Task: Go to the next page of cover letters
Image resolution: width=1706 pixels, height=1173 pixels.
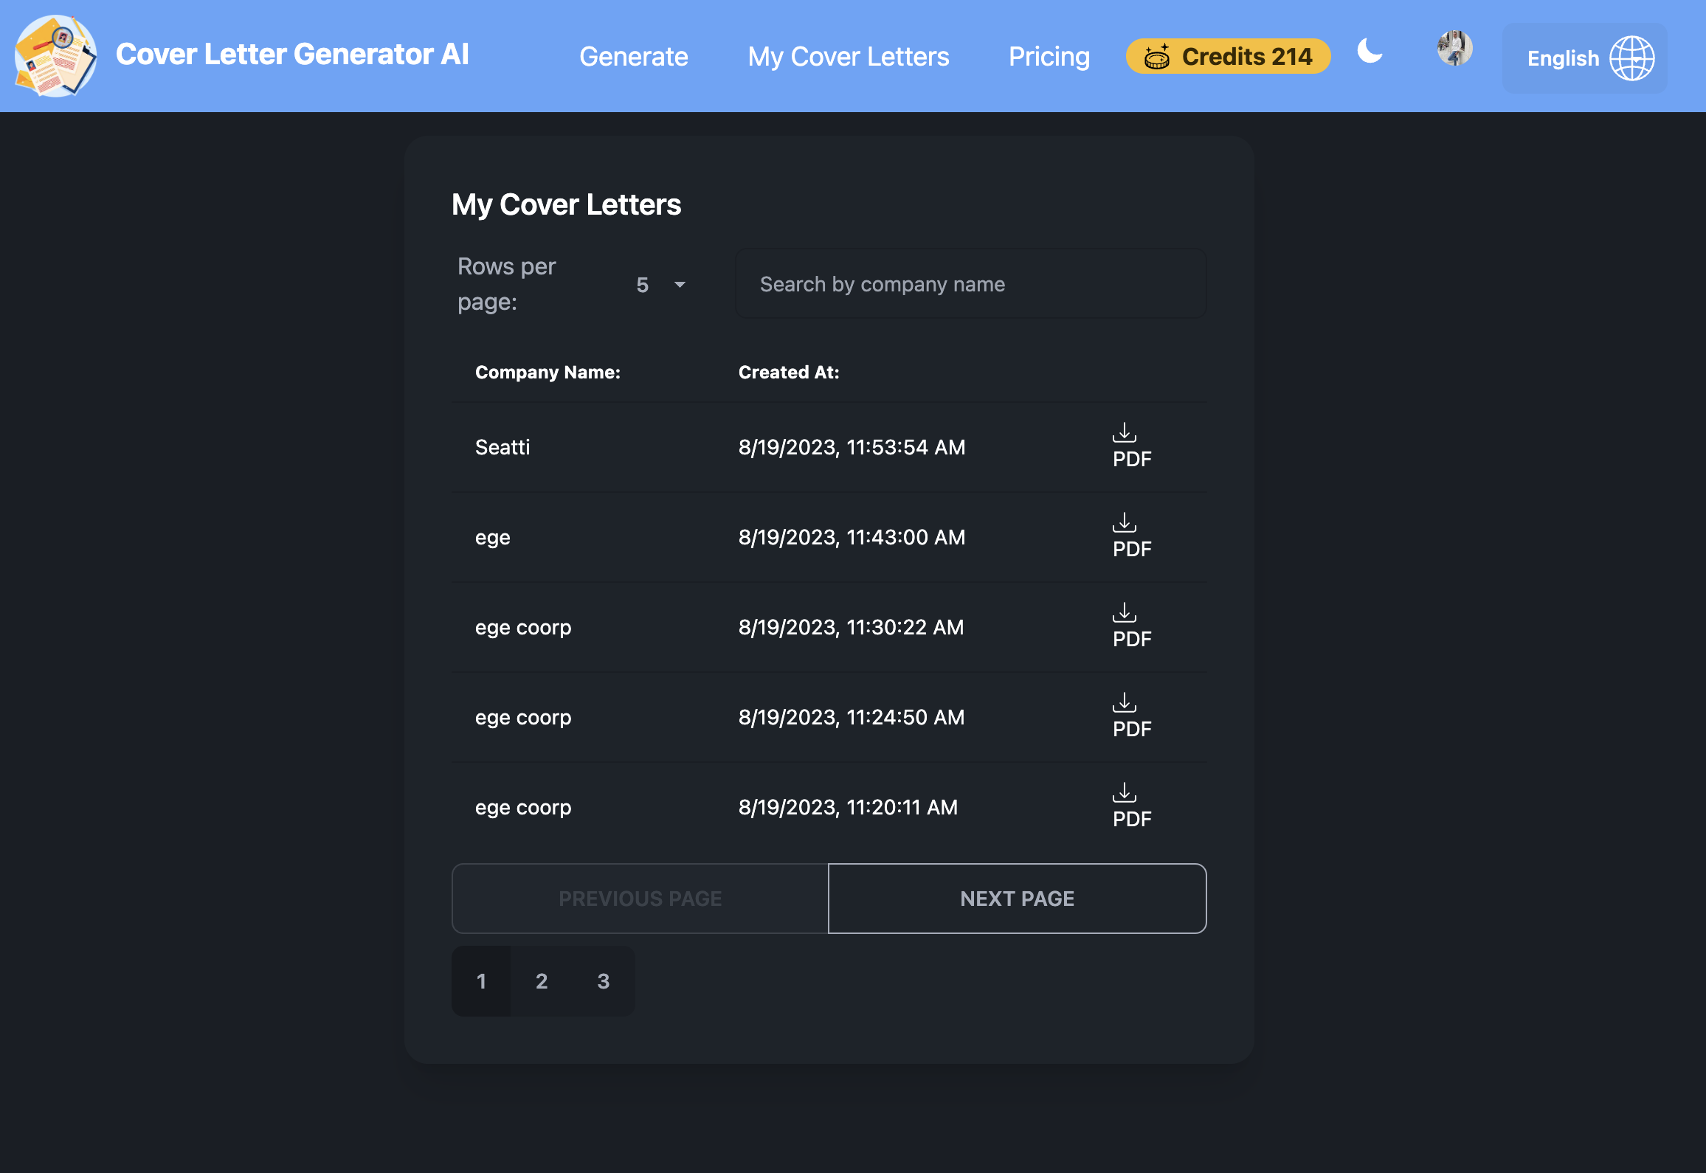Action: click(x=1017, y=899)
